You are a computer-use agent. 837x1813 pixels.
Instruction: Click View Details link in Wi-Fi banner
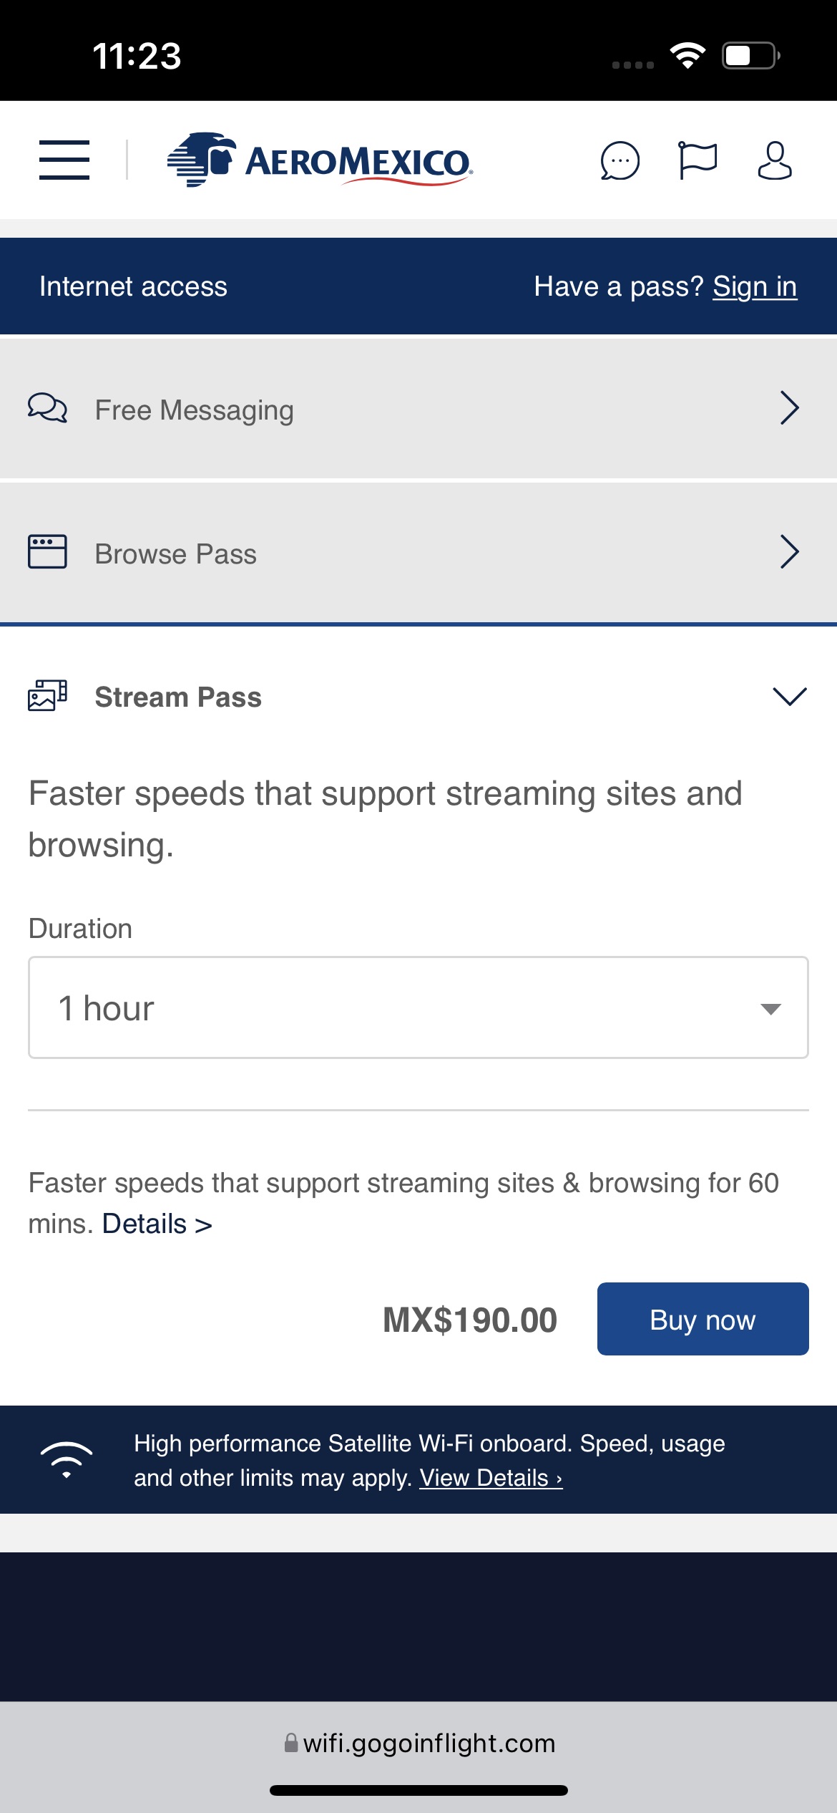tap(491, 1478)
